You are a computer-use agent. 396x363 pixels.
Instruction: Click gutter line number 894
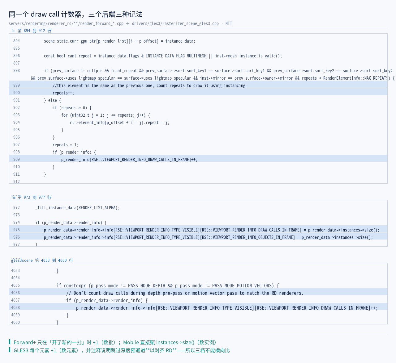coord(16,41)
